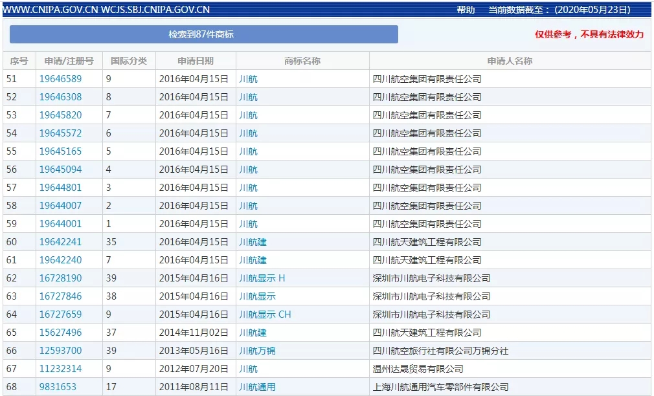The image size is (654, 396).
Task: Click the 申请人名称 column header
Action: (x=510, y=61)
